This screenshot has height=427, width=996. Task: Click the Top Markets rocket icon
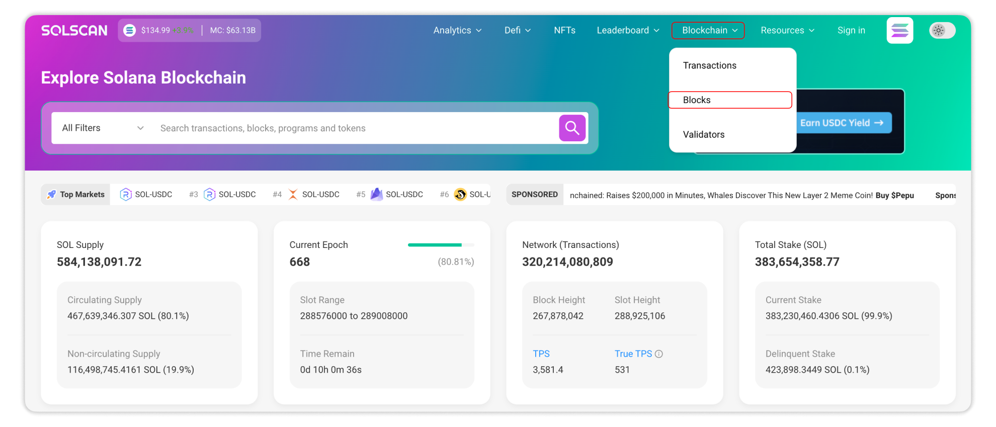pyautogui.click(x=51, y=195)
